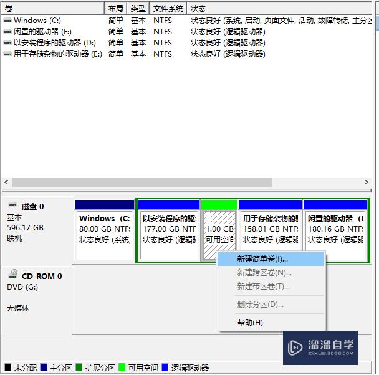The width and height of the screenshot is (379, 375).
Task: Click the drive icon beside 闲置的驱动器 (F:)
Action: coord(7,31)
